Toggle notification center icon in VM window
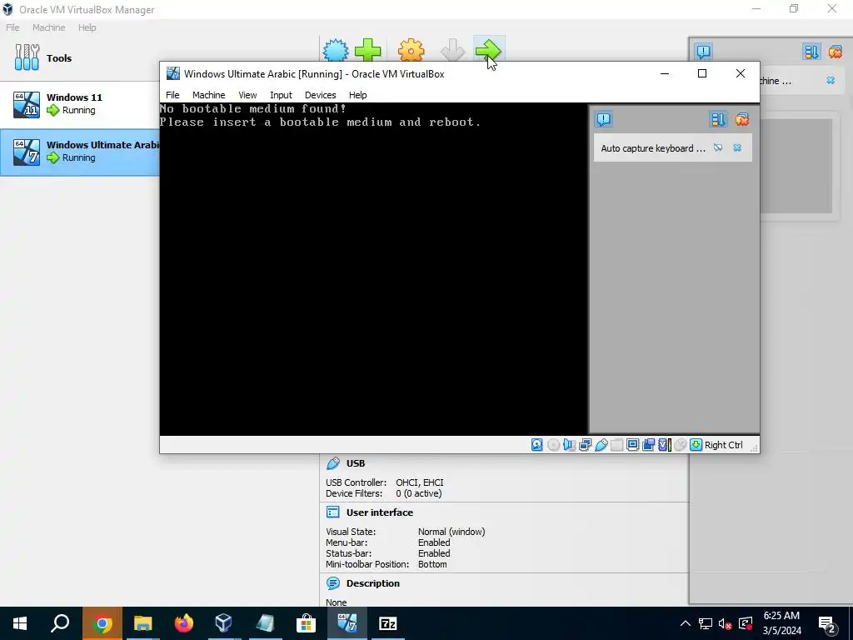The image size is (853, 640). [x=603, y=119]
